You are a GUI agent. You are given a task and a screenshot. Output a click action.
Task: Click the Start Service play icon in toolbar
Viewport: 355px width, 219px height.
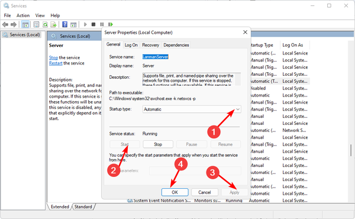[x=85, y=24]
